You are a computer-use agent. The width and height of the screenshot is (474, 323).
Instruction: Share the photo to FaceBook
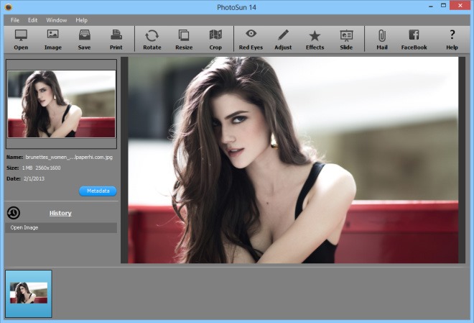pyautogui.click(x=414, y=39)
